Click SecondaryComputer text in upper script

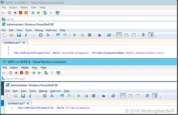(x=75, y=53)
